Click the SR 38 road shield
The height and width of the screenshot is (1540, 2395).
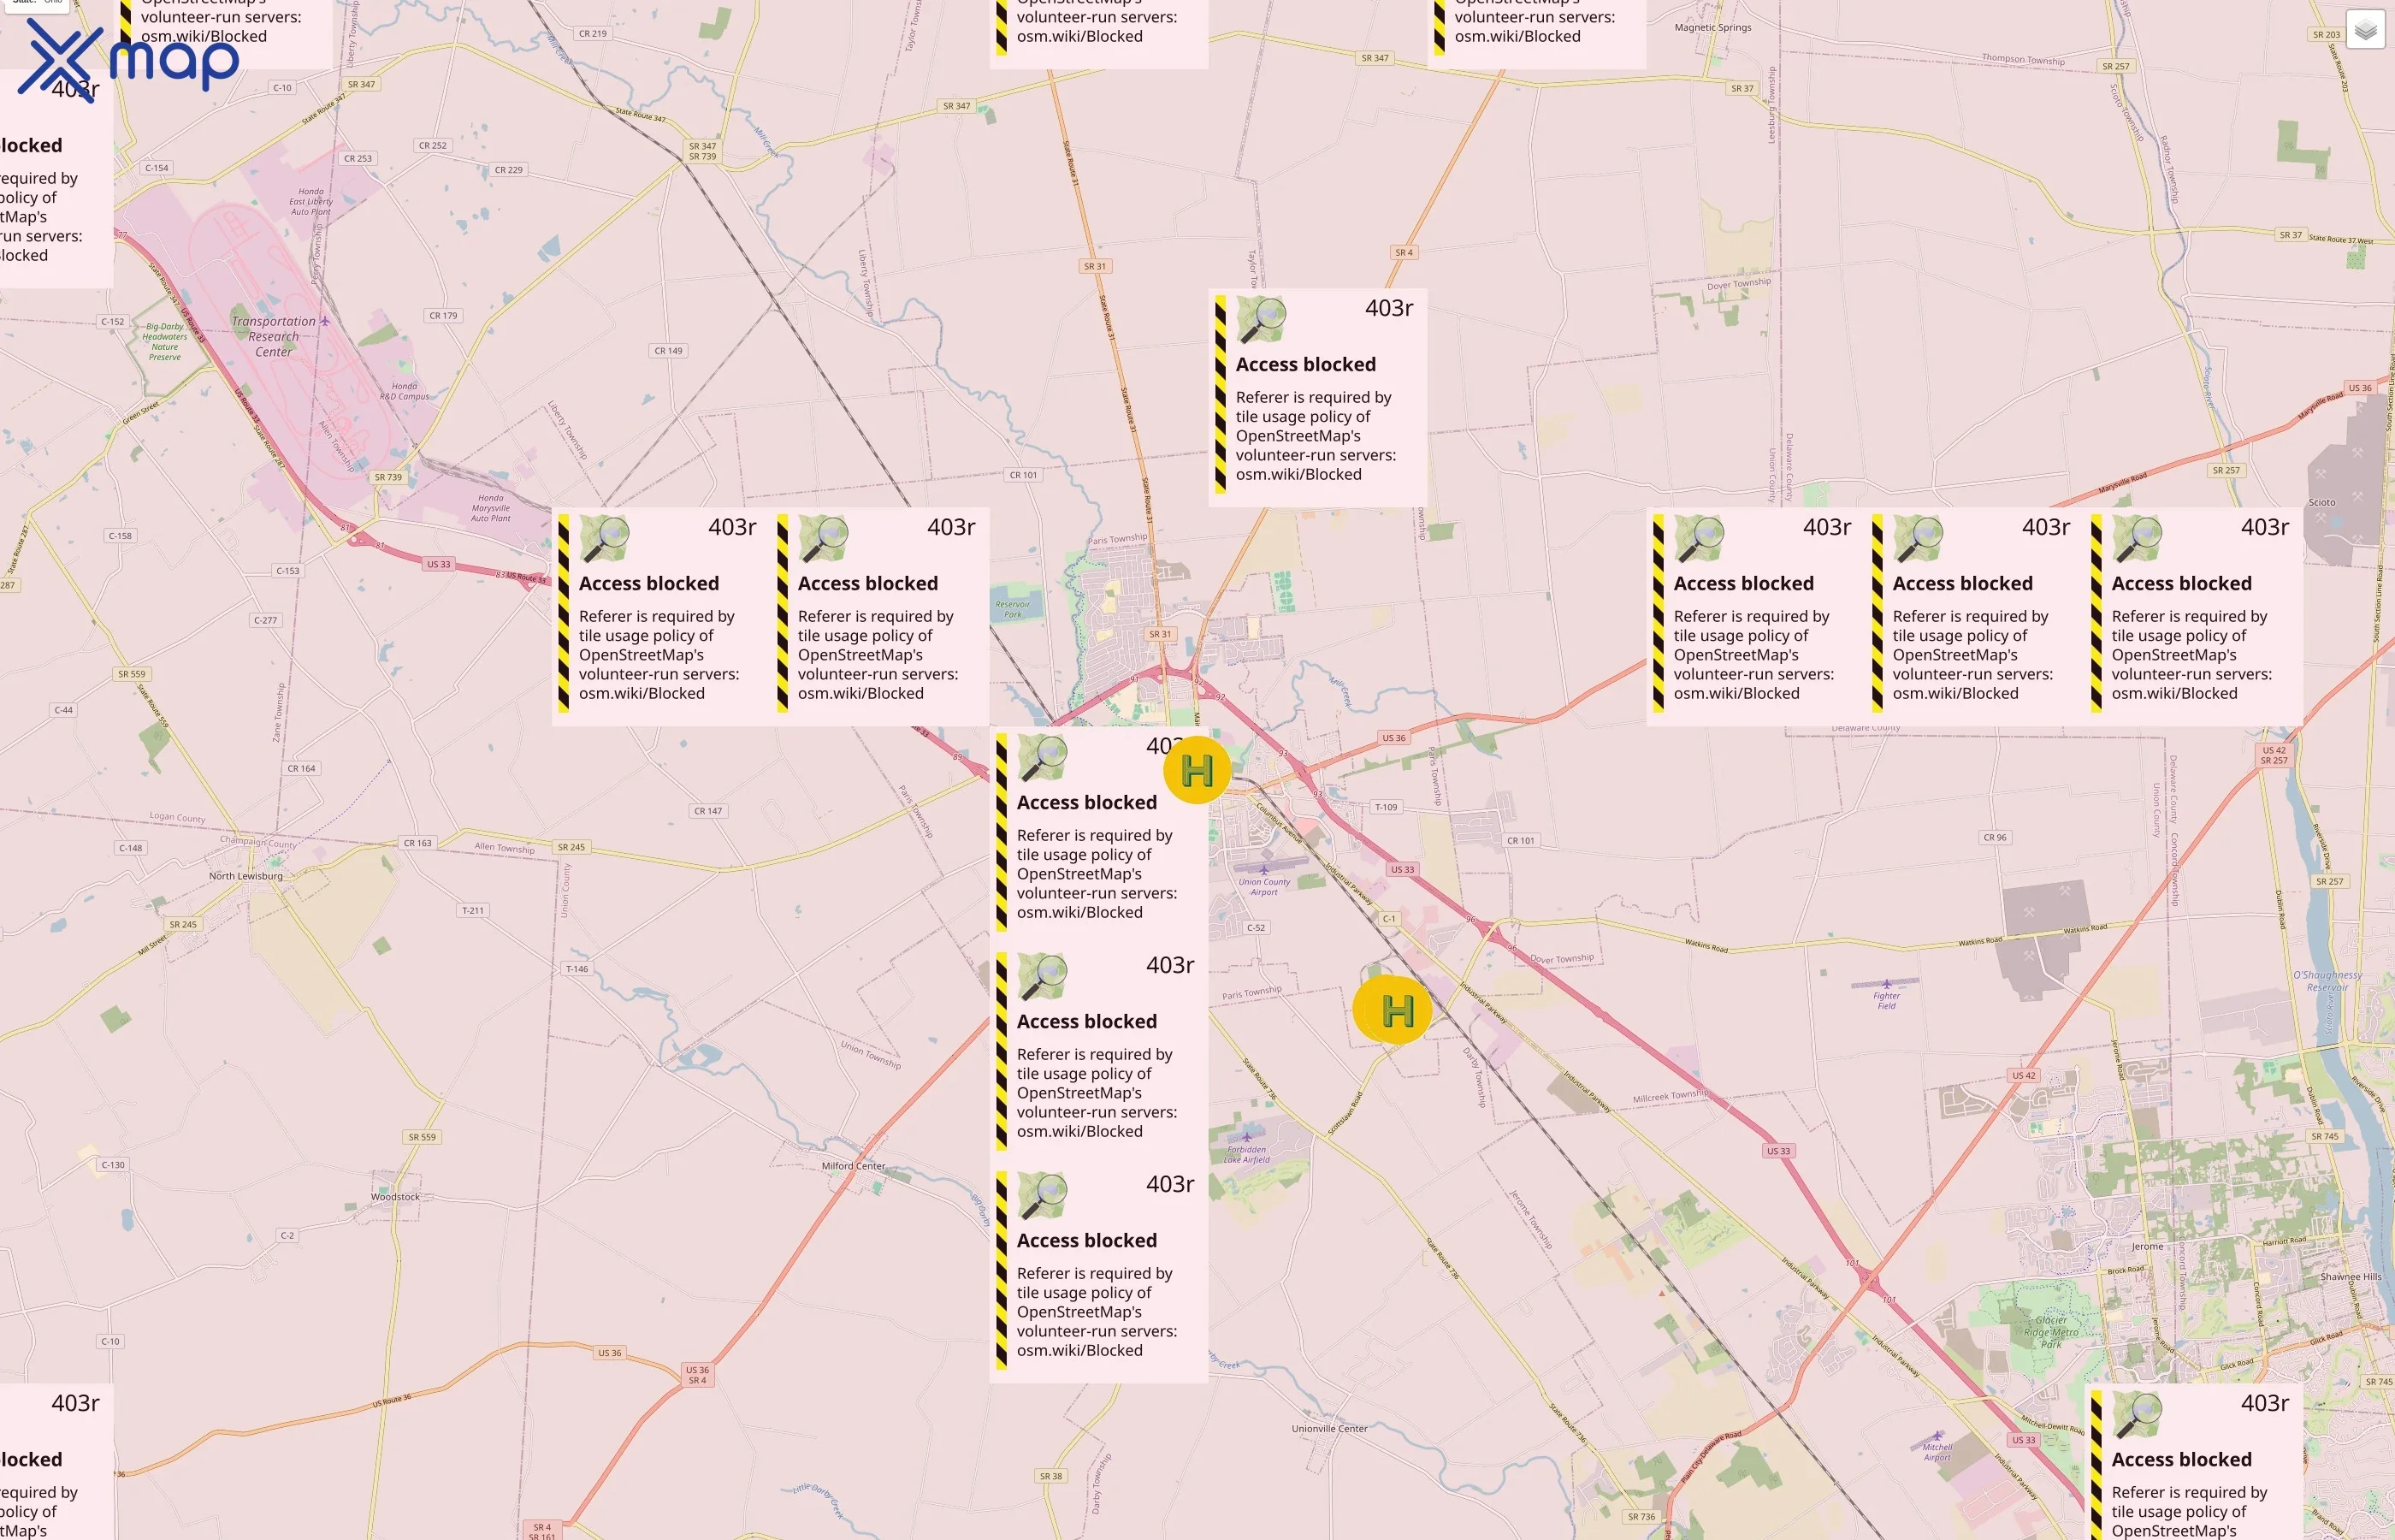click(x=1050, y=1476)
